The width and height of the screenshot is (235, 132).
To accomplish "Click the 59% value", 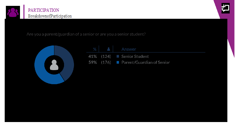I will point(93,62).
